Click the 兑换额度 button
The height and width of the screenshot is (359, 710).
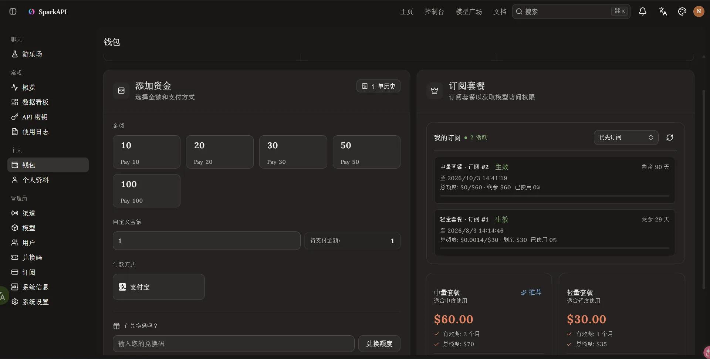(379, 344)
